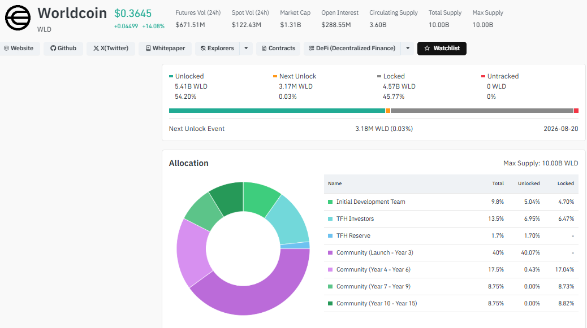Open the X(Twitter) profile button
Screen dimensions: 587x328
click(x=111, y=48)
